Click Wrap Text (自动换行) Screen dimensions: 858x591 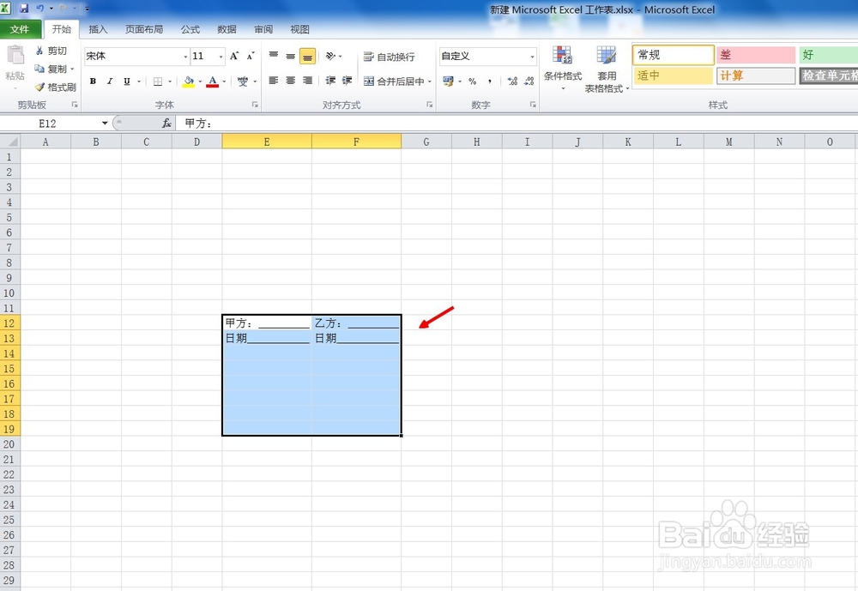tap(389, 57)
